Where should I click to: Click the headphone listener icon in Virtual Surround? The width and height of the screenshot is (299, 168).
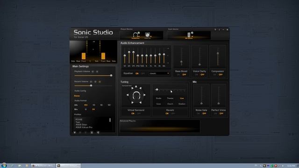(136, 95)
